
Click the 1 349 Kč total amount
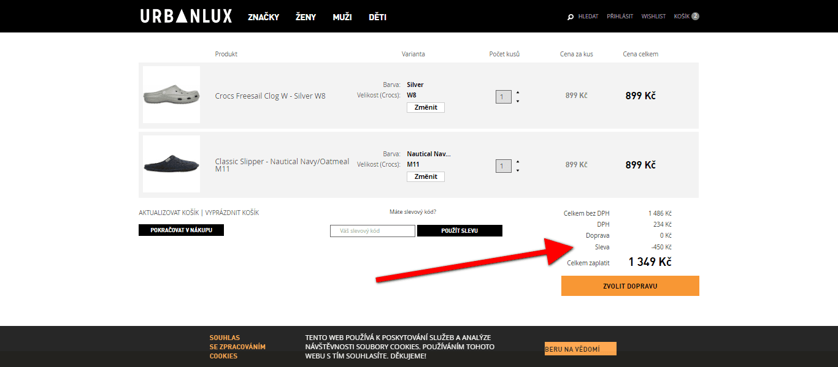[650, 262]
